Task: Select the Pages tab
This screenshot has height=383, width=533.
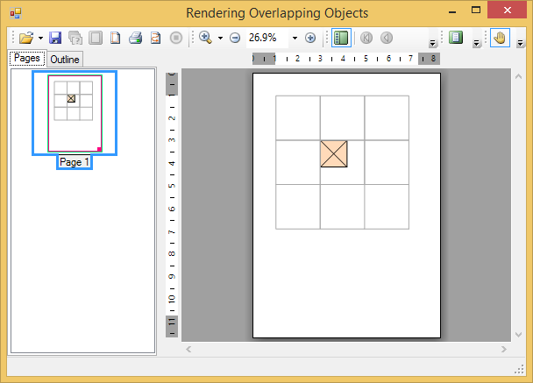Action: click(25, 59)
